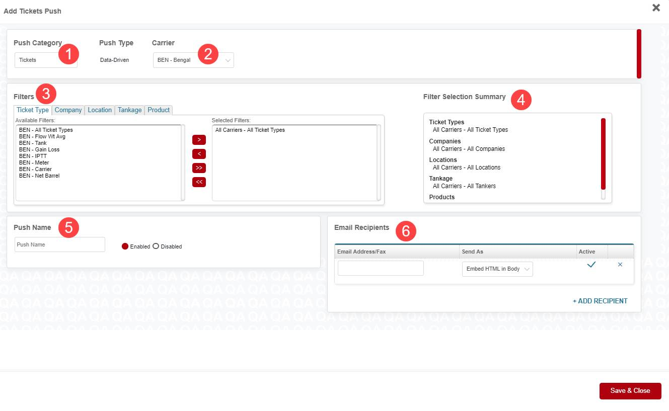Click the Save & Close button
Viewport: 669px width, 411px height.
[x=630, y=390]
